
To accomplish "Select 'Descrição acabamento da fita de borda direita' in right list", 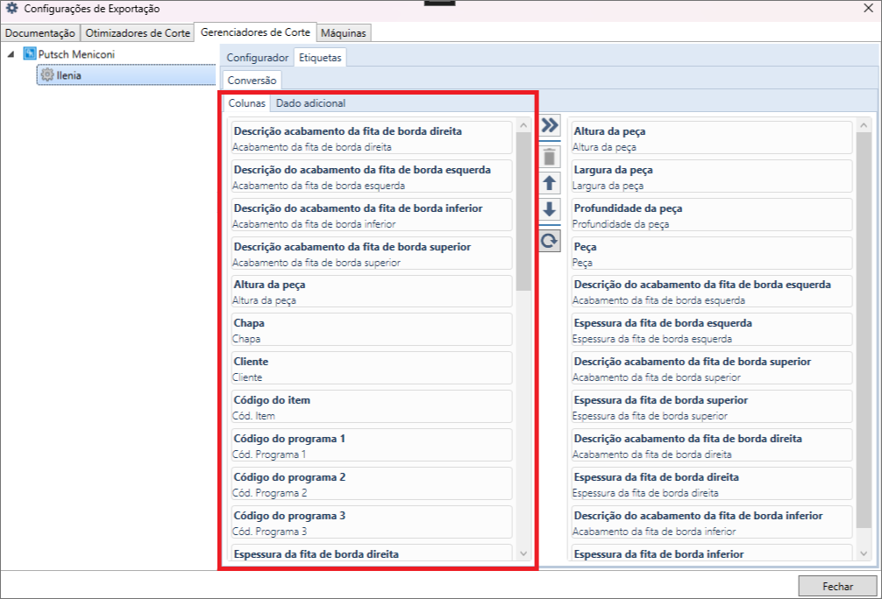I will pos(712,446).
